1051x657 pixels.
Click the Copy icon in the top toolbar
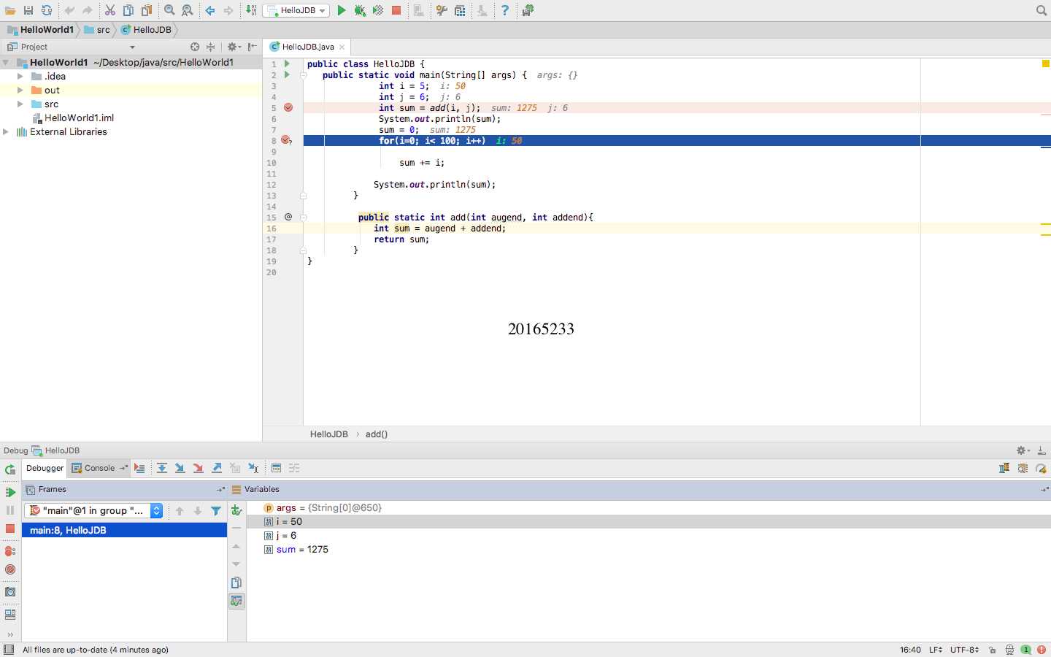pos(128,10)
